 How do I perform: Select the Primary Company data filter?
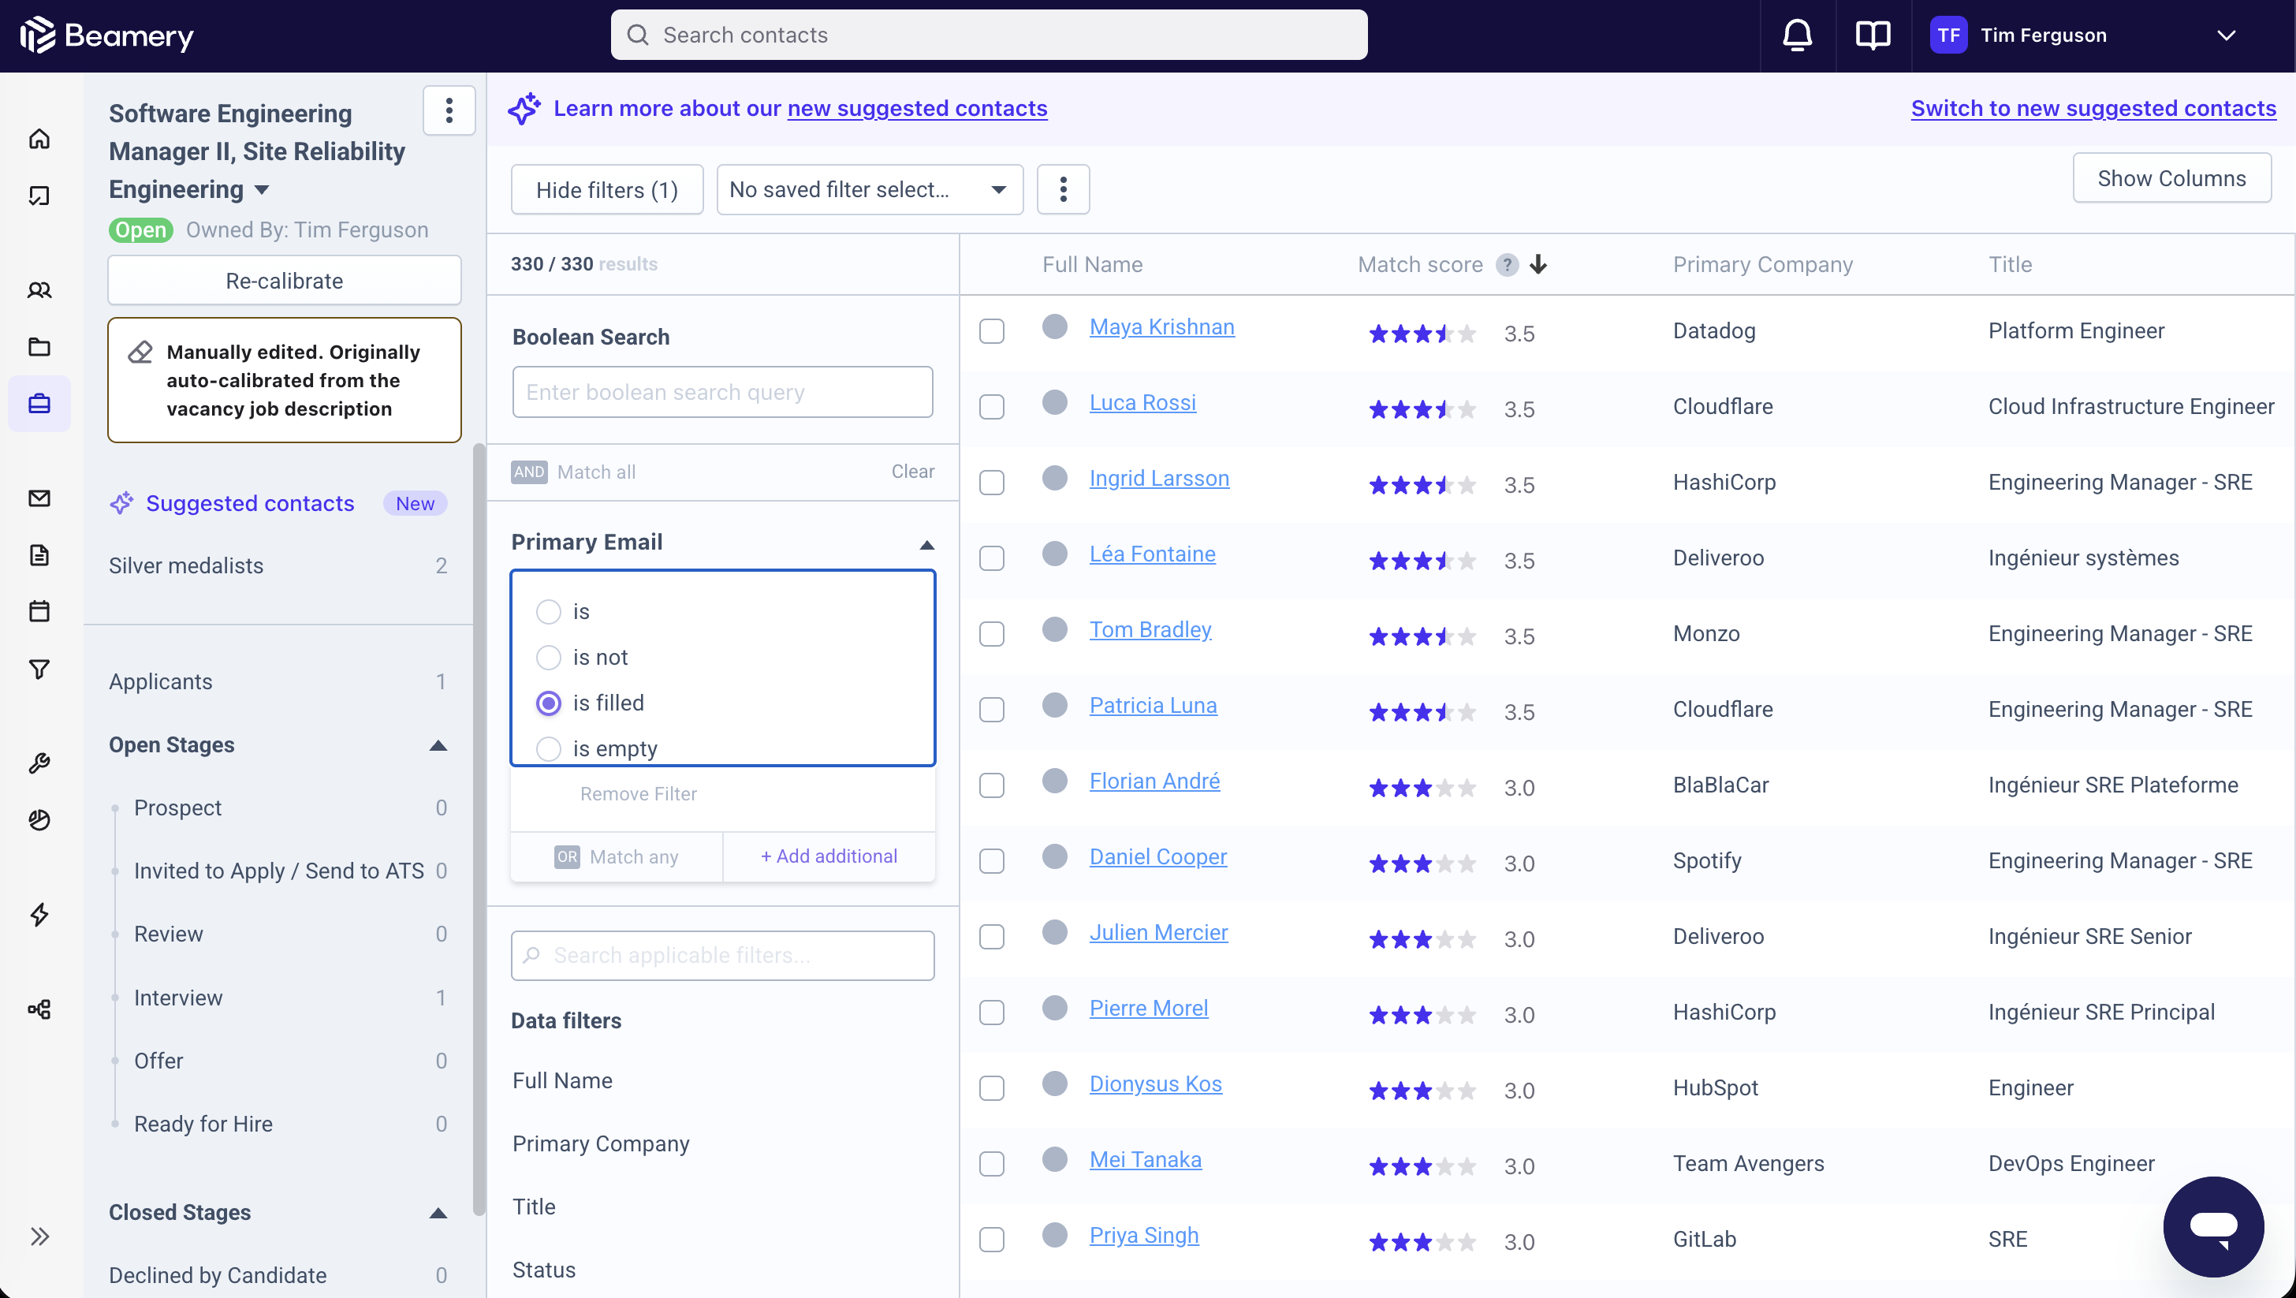pyautogui.click(x=601, y=1143)
